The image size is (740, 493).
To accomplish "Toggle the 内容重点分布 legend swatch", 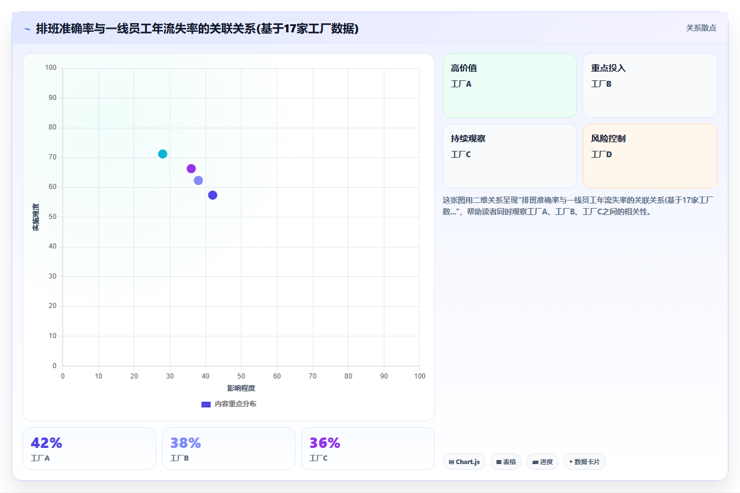I will 206,404.
